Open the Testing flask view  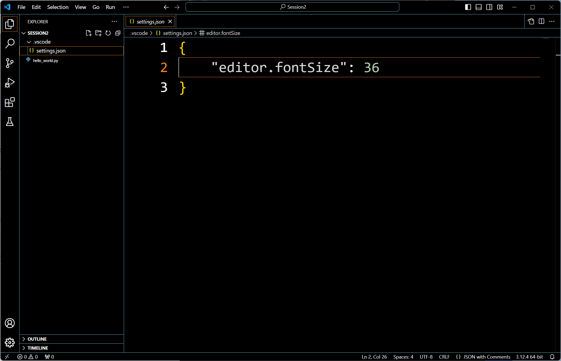10,122
